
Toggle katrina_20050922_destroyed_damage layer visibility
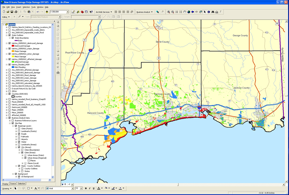[10, 43]
